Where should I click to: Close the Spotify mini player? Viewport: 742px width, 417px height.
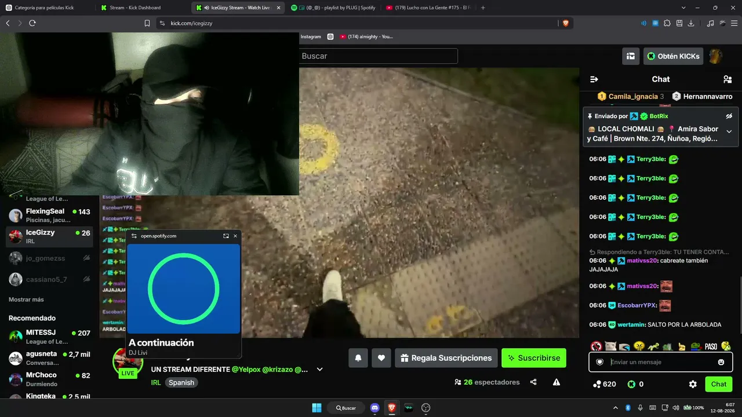click(235, 236)
